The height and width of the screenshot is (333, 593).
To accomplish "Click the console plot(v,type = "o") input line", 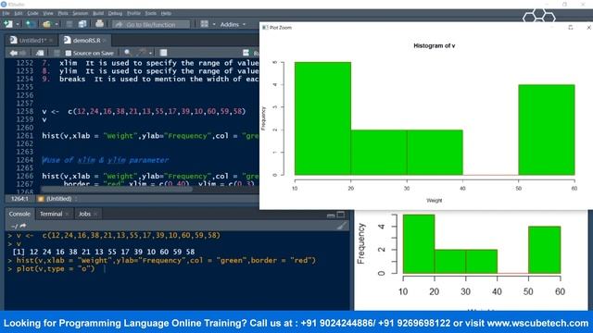I will tap(56, 269).
